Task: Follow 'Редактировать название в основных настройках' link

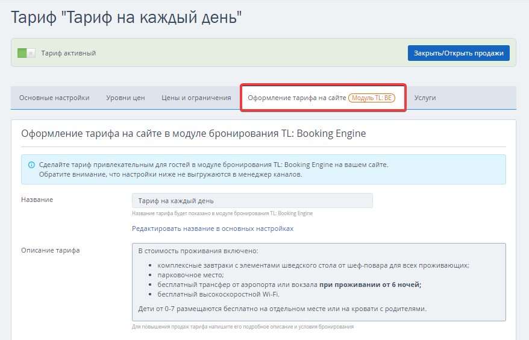Action: 213,228
